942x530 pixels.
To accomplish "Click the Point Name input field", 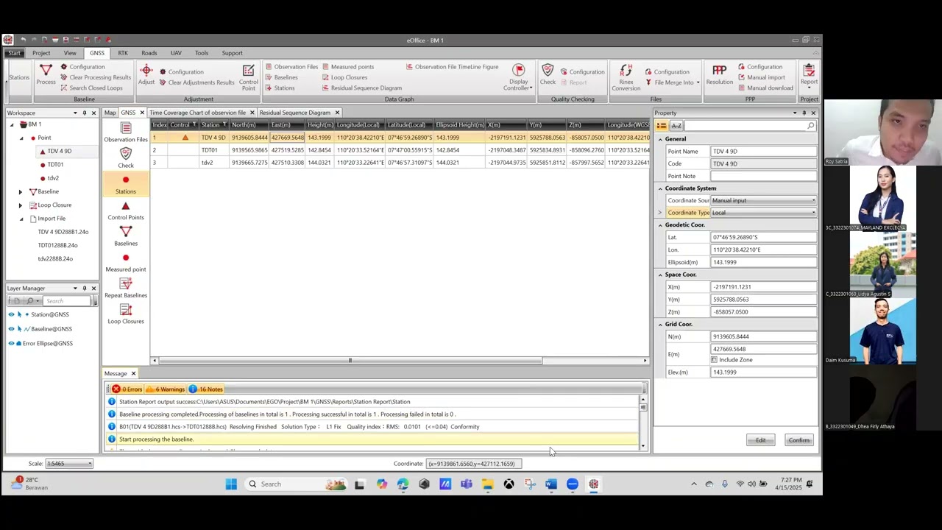I will [763, 151].
